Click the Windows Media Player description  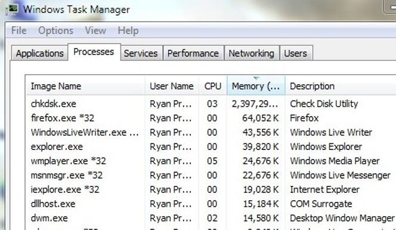[335, 161]
